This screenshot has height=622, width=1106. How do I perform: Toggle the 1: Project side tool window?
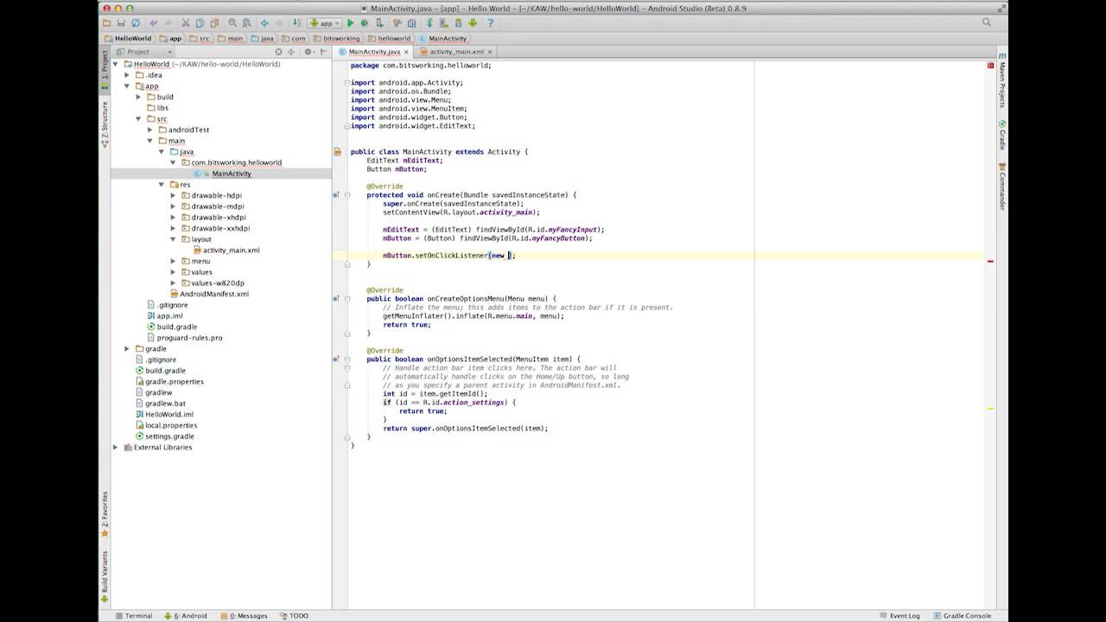click(105, 70)
